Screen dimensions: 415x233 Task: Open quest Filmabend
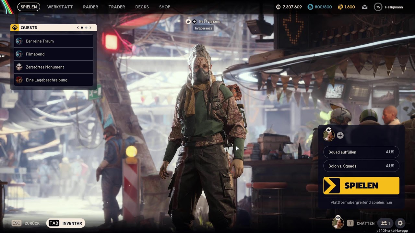(x=54, y=54)
